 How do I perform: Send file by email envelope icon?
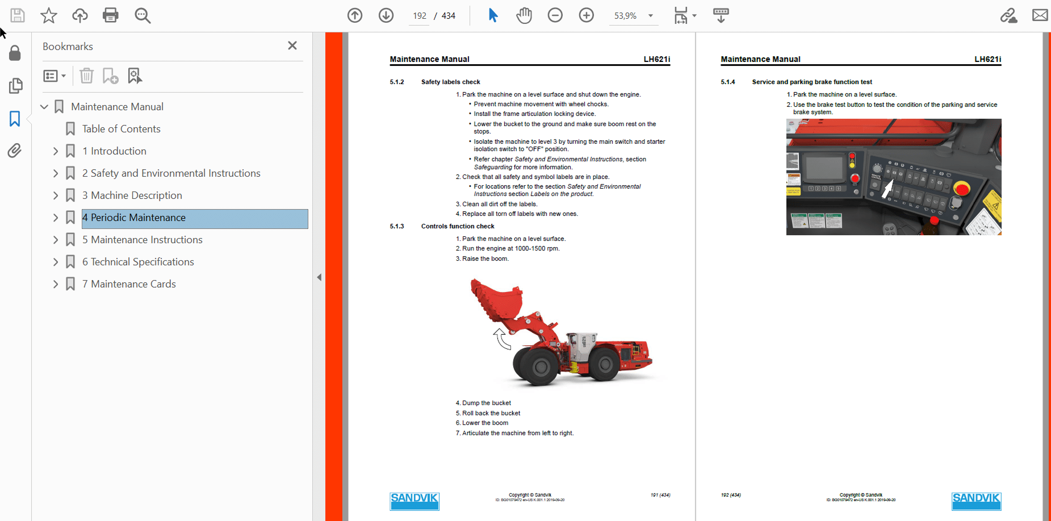pyautogui.click(x=1040, y=15)
